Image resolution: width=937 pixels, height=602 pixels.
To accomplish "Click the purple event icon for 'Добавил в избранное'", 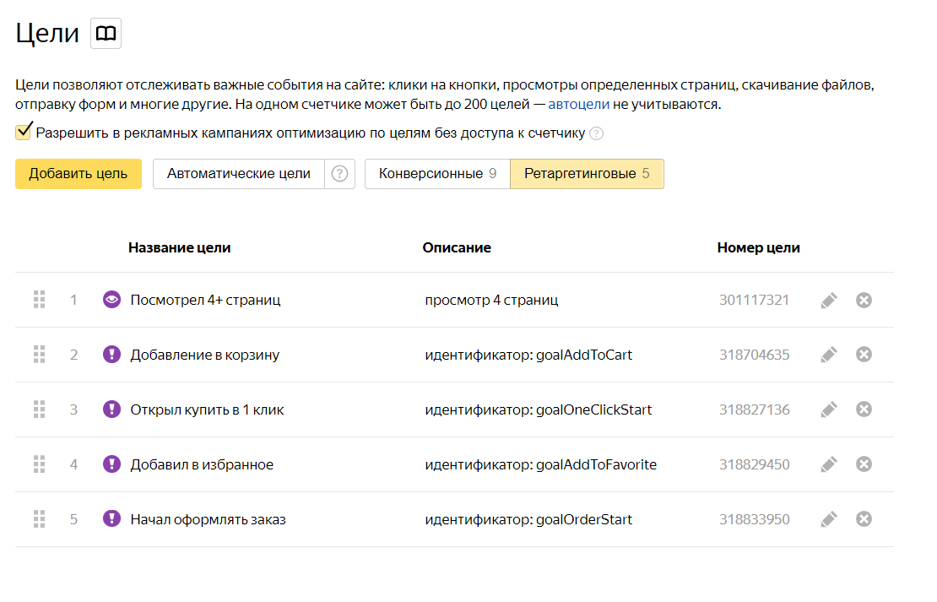I will coord(111,464).
